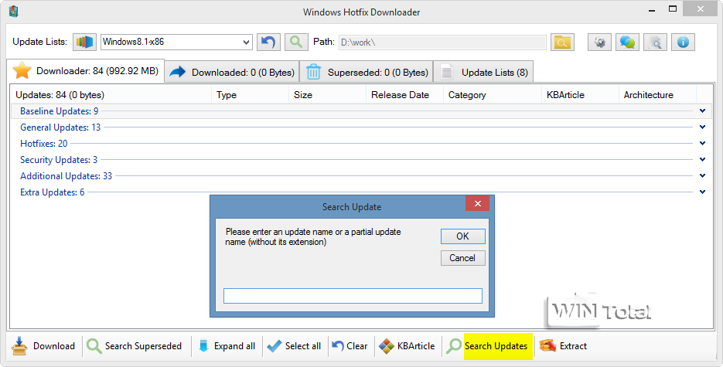The width and height of the screenshot is (723, 367).
Task: Click the Updates: 84 column header
Action: click(111, 95)
